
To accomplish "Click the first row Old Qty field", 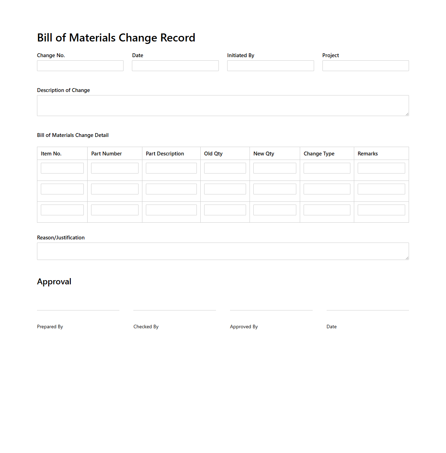I will pyautogui.click(x=225, y=168).
